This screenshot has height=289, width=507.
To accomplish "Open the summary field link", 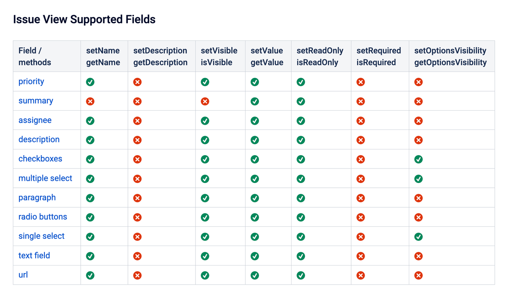I will 36,101.
